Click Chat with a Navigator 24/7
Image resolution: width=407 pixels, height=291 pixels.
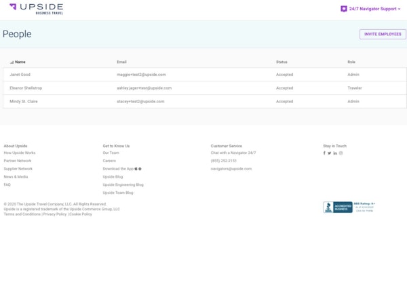tap(233, 153)
